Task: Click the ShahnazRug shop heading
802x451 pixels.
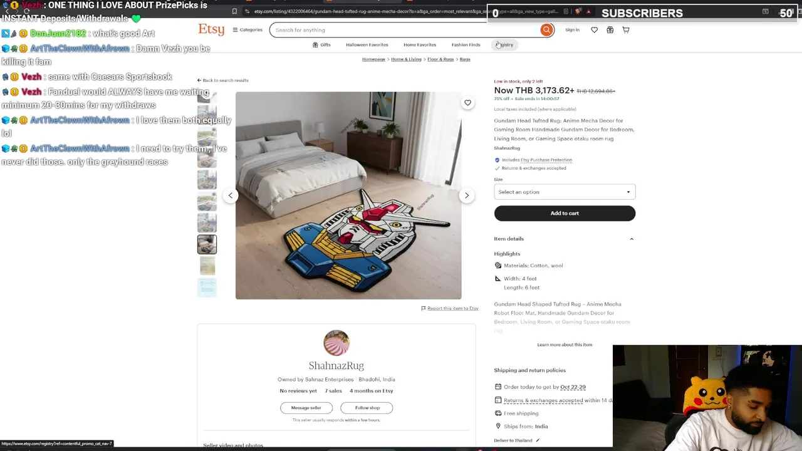Action: (336, 365)
